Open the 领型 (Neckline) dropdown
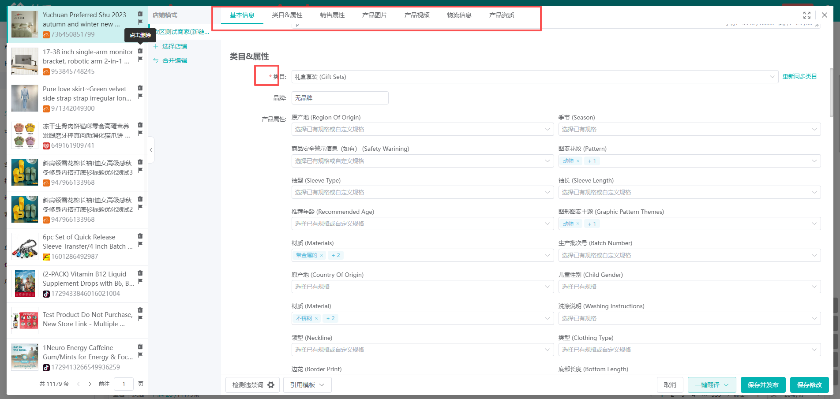 click(423, 350)
